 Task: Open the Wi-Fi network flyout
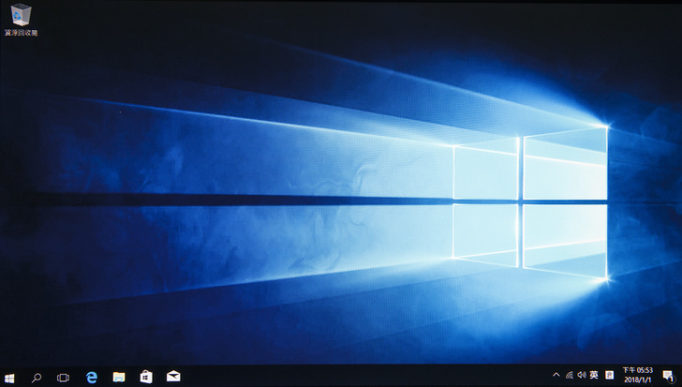point(570,375)
